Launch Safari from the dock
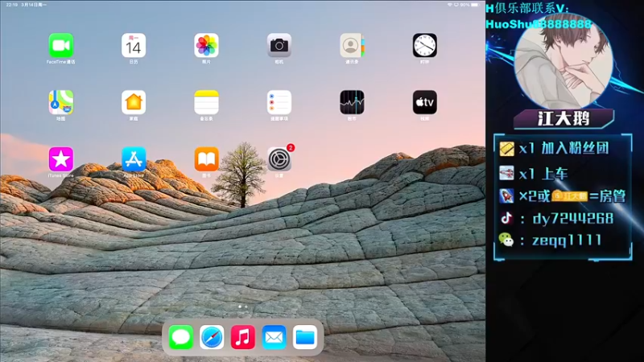 tap(212, 337)
